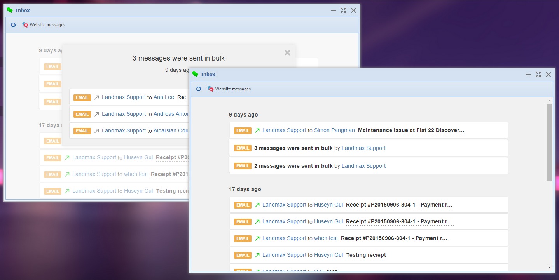The height and width of the screenshot is (280, 559).
Task: Open Simon Pangman recipient link
Action: click(x=334, y=130)
